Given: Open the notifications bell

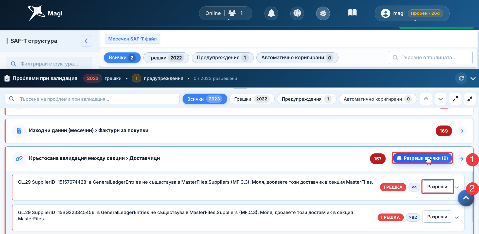Looking at the screenshot, I should click(x=271, y=13).
